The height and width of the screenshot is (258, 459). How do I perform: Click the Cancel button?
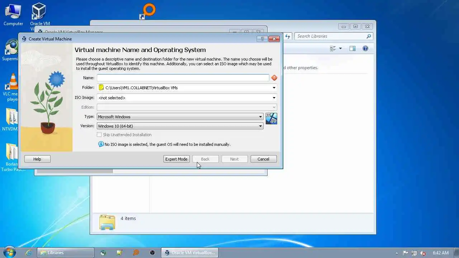pyautogui.click(x=263, y=159)
